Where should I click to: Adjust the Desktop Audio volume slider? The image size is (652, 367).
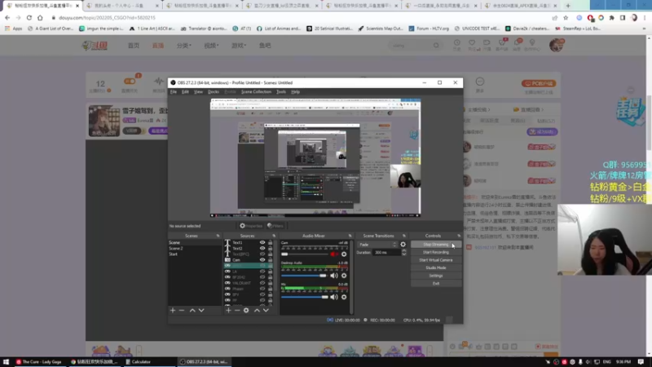point(304,276)
